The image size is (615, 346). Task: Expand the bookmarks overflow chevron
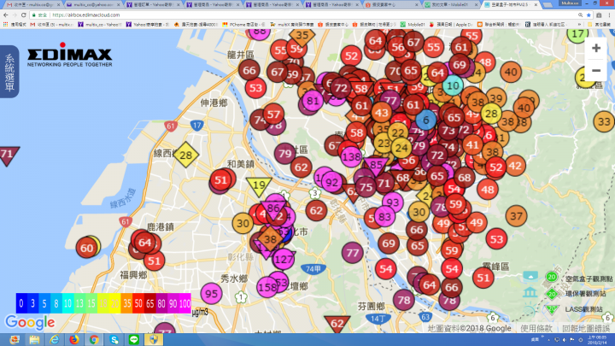pyautogui.click(x=579, y=24)
